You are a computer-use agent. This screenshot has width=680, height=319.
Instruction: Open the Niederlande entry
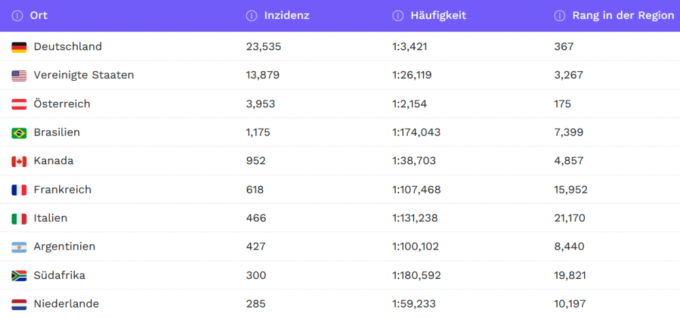[67, 304]
